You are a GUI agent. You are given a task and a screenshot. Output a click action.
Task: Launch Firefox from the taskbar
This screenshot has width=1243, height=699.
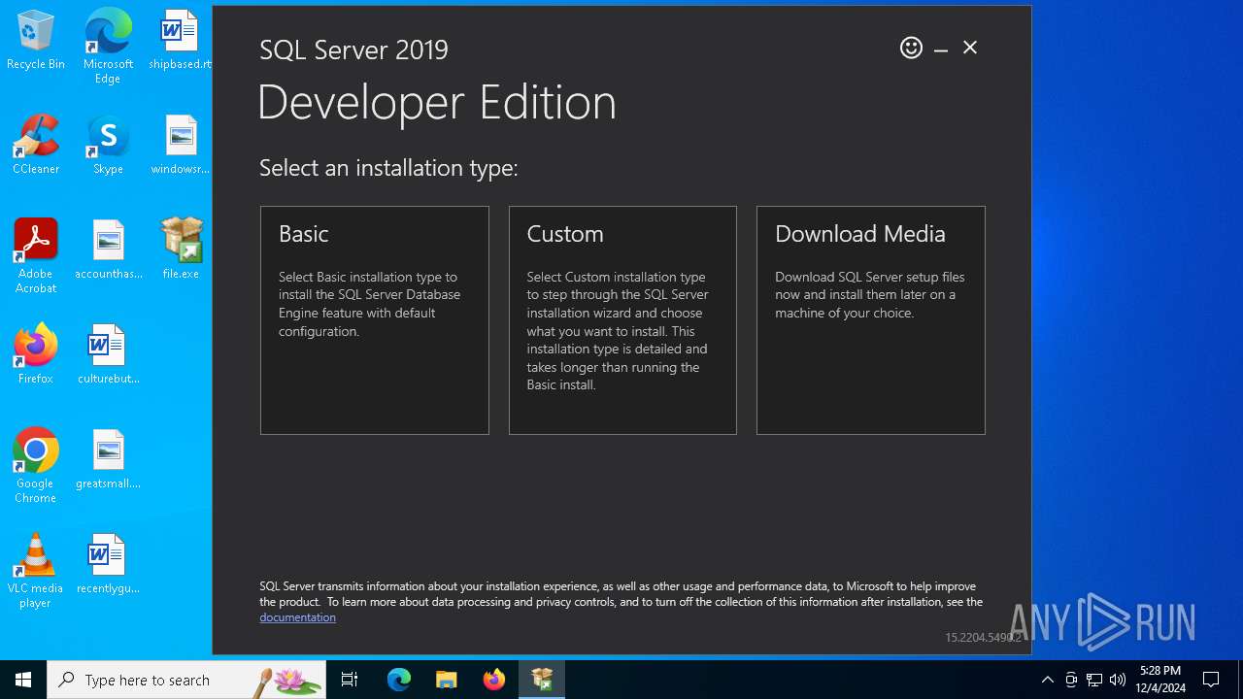[x=494, y=680]
